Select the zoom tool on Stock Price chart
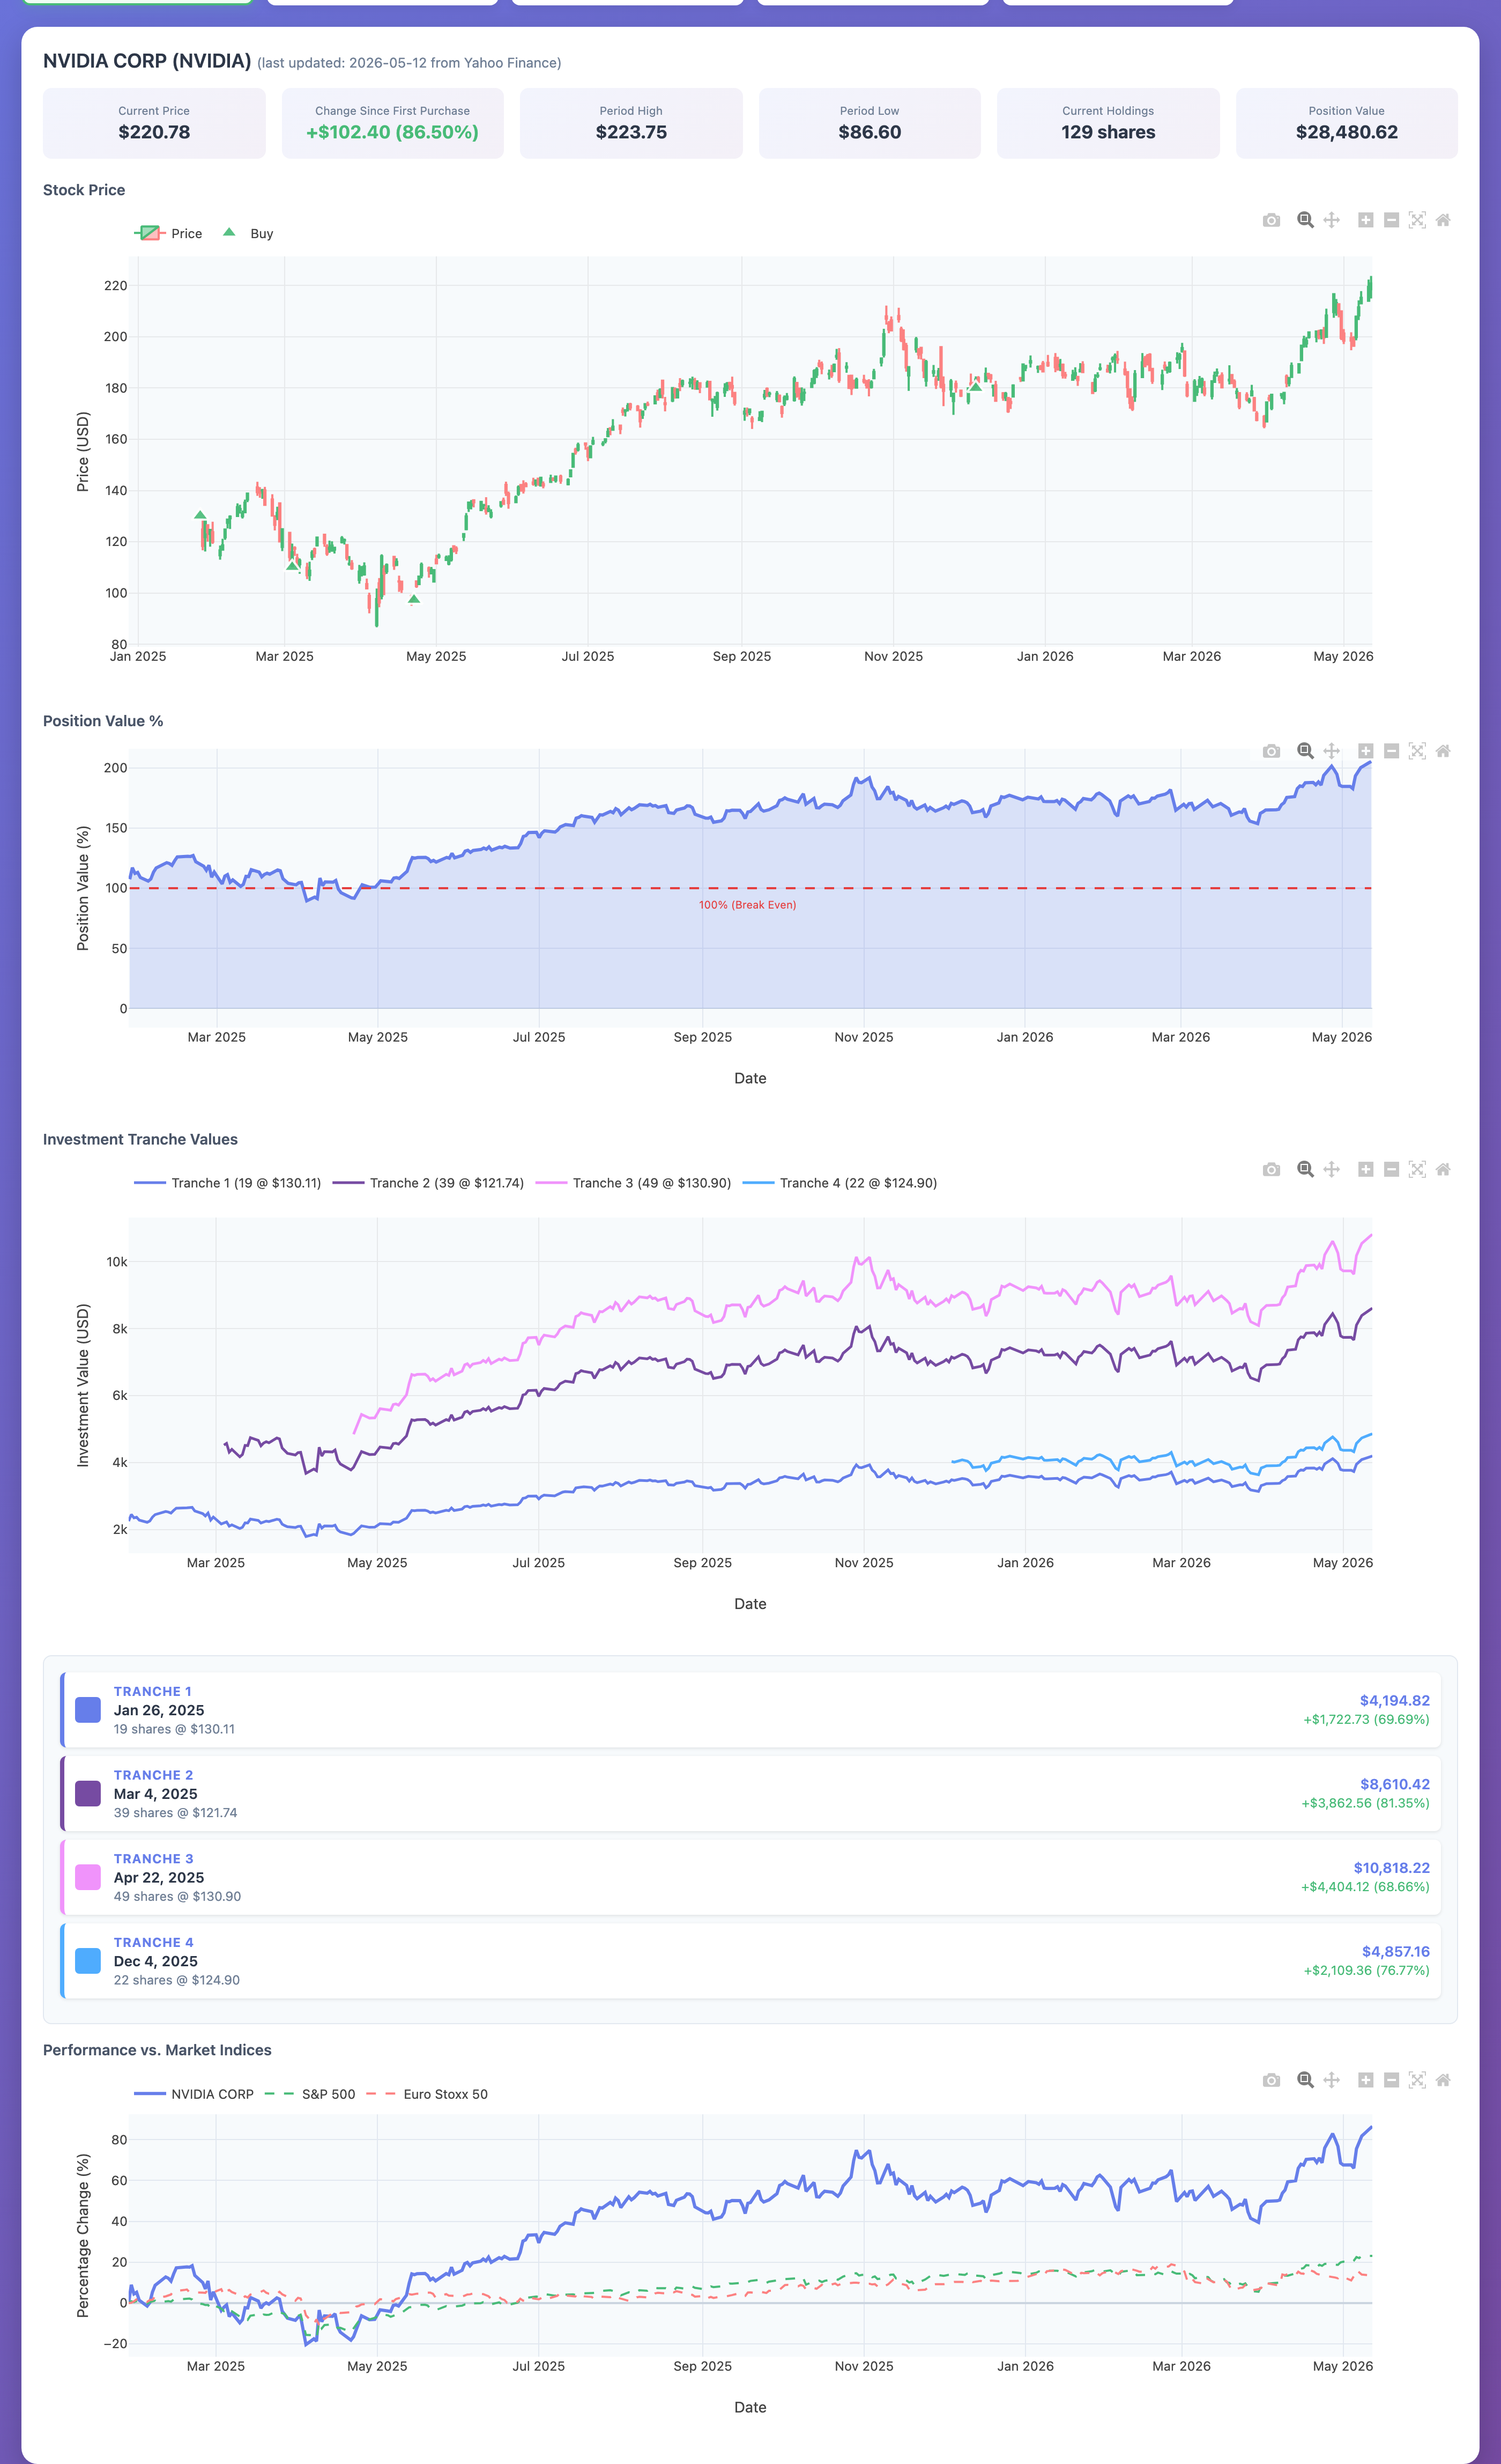 coord(1305,220)
